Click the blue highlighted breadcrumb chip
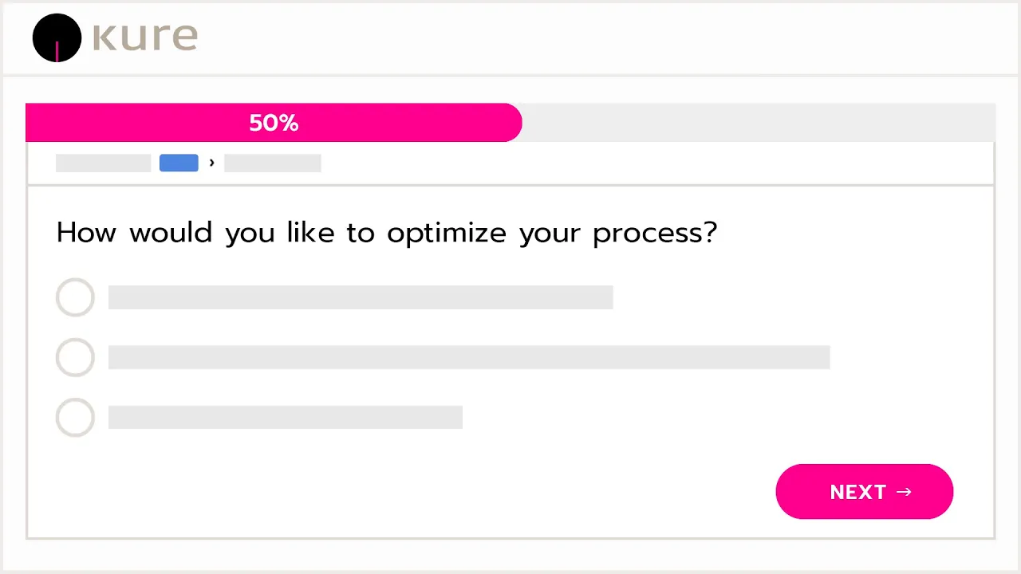1021x574 pixels. click(179, 163)
